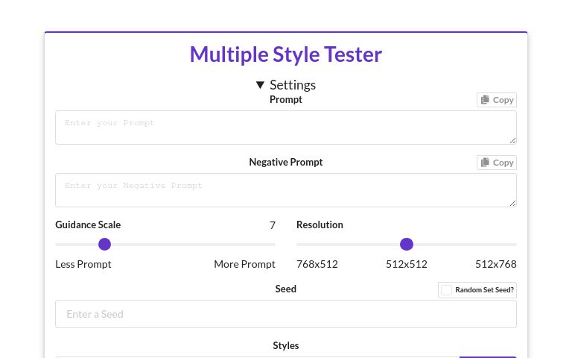Select the 512x768 resolution label
Image resolution: width=572 pixels, height=358 pixels.
495,264
